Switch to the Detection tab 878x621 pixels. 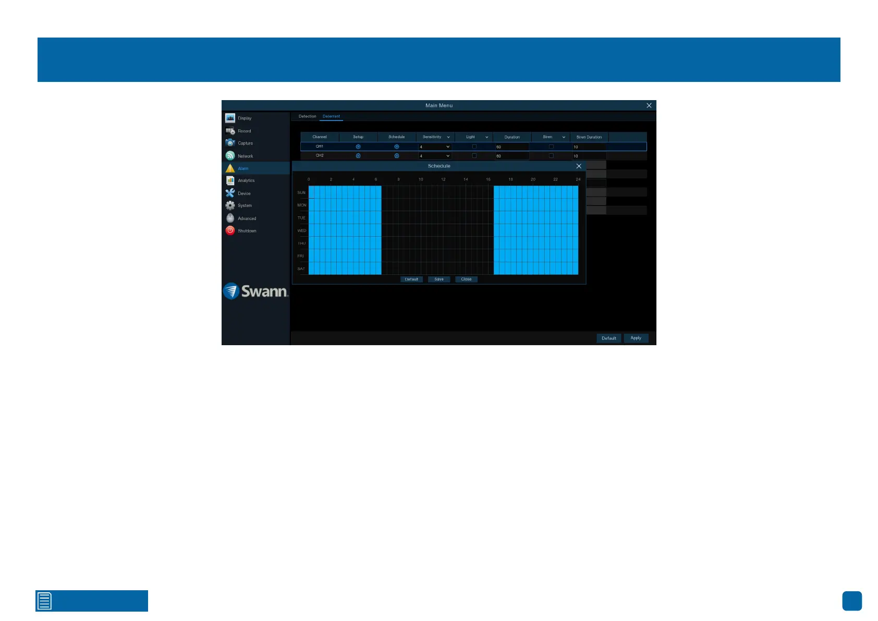click(307, 116)
